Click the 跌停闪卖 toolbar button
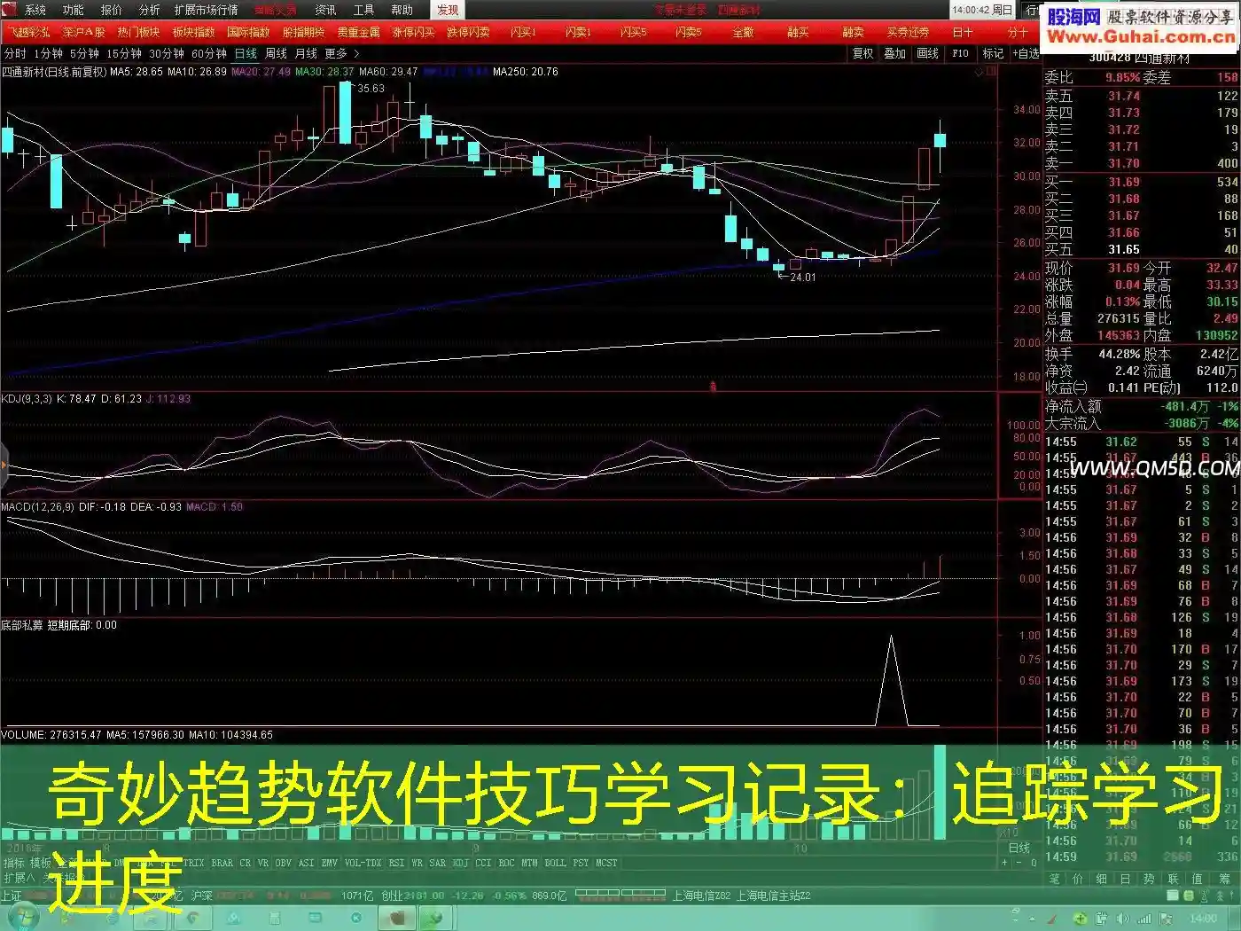Image resolution: width=1241 pixels, height=931 pixels. pos(468,32)
